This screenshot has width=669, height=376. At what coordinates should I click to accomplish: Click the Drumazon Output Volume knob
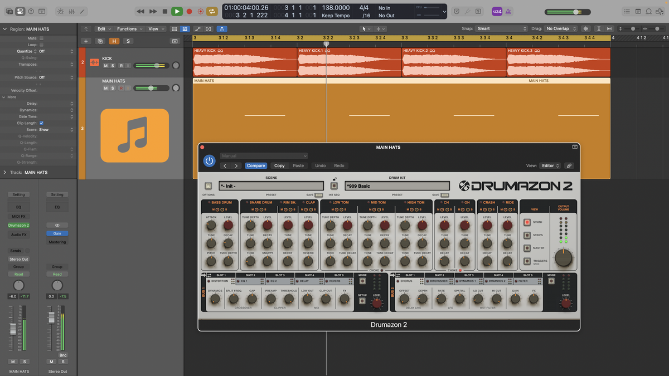point(564,258)
